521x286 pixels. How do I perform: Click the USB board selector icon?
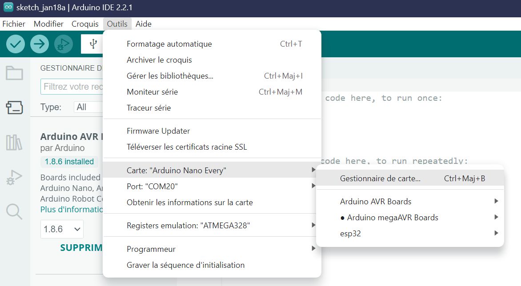point(93,44)
